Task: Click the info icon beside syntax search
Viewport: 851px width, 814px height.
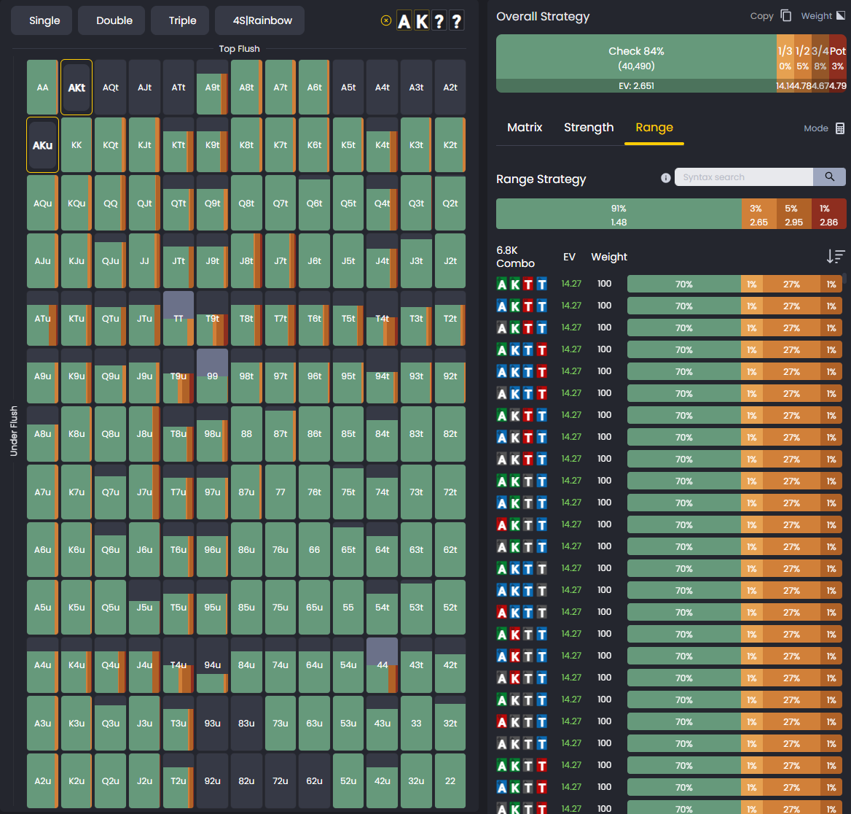Action: tap(665, 177)
